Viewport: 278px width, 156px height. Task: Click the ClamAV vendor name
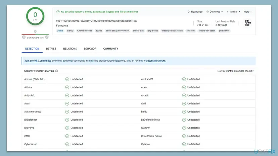click(145, 128)
